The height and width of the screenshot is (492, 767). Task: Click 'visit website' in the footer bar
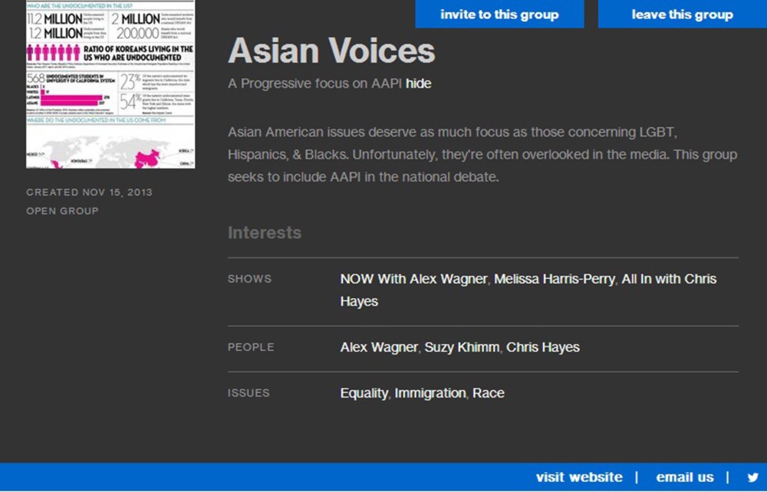coord(579,477)
